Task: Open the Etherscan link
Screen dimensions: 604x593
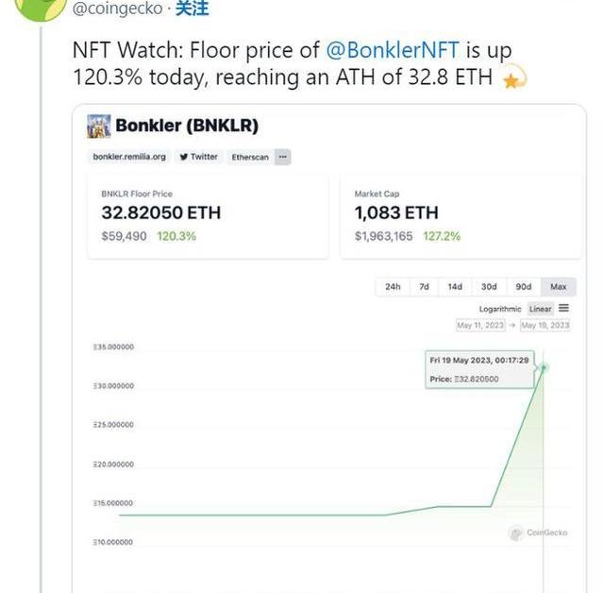Action: point(250,157)
